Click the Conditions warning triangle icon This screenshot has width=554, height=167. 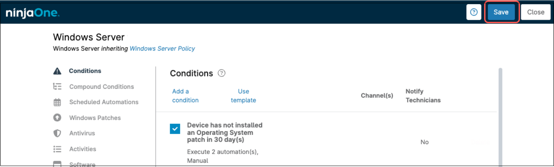tap(57, 71)
